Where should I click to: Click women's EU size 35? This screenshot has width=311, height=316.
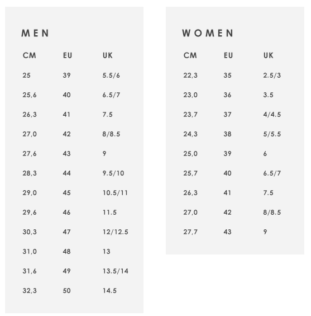click(x=227, y=76)
